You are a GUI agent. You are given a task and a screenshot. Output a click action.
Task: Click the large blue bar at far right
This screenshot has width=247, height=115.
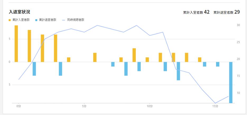[231, 82]
